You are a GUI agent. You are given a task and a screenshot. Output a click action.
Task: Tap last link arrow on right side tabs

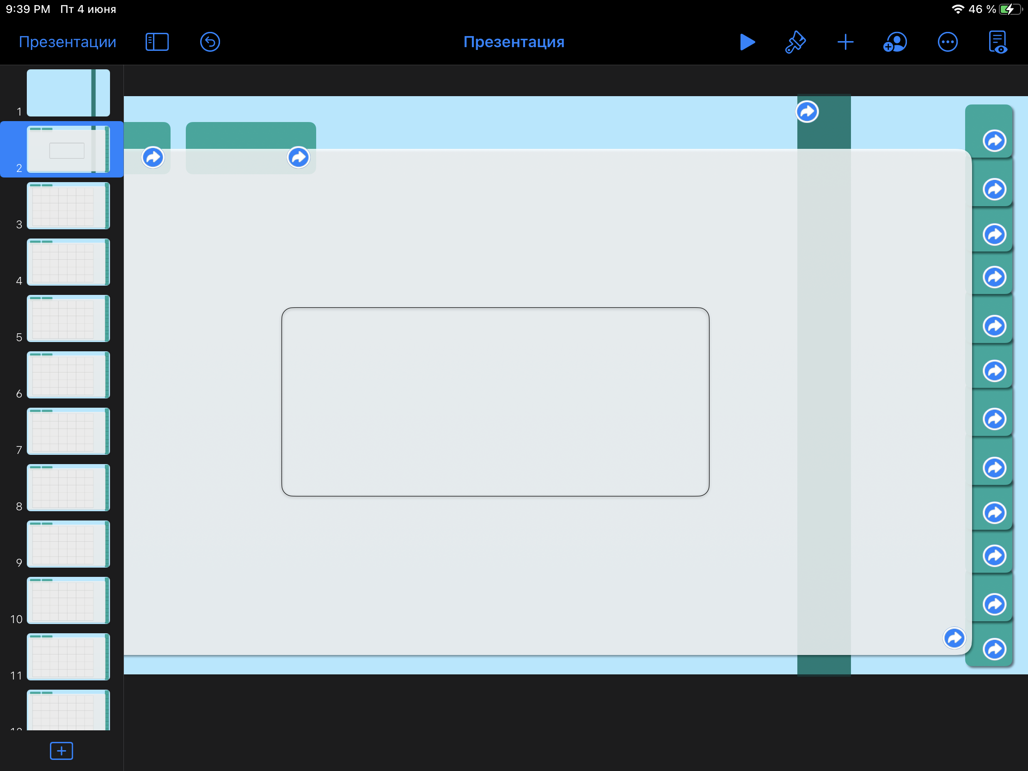pyautogui.click(x=995, y=649)
